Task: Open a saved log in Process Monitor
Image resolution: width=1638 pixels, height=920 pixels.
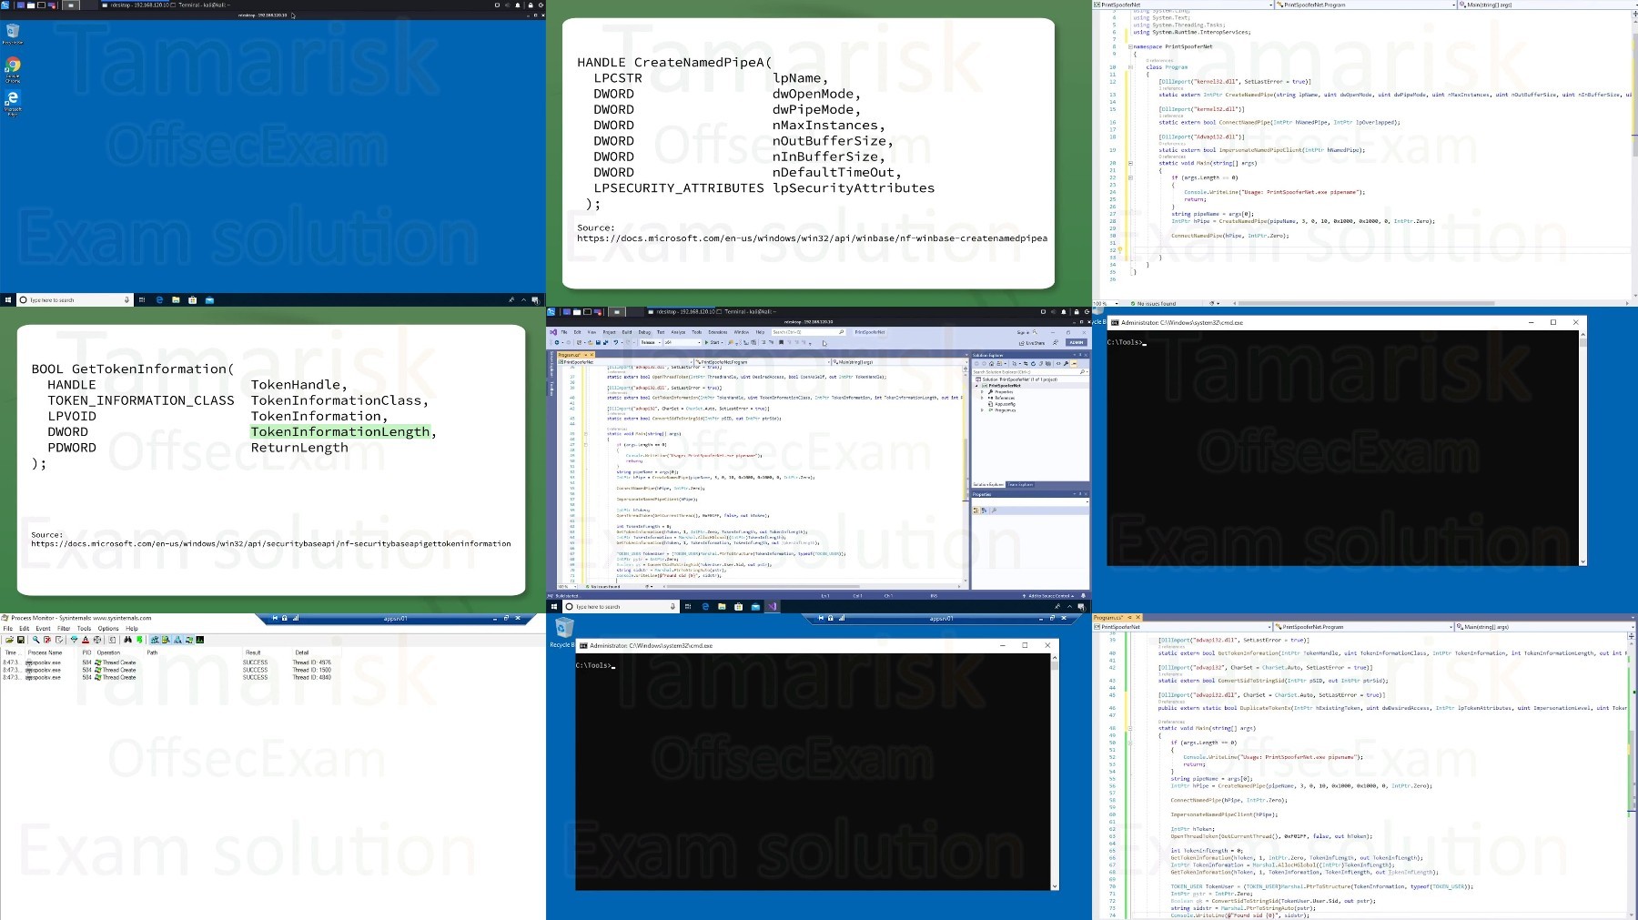Action: (x=9, y=640)
